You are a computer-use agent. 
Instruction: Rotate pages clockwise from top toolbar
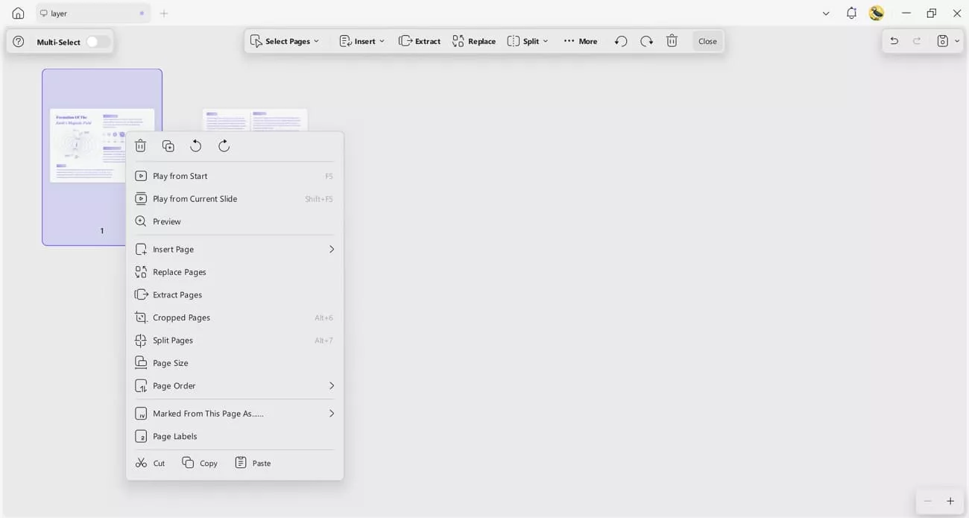coord(646,41)
